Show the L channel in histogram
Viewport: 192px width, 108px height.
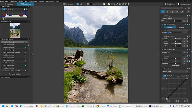pyautogui.click(x=12, y=9)
